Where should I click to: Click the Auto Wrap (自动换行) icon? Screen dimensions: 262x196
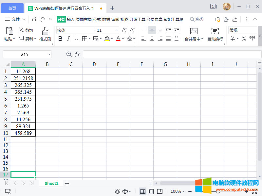(x=215, y=31)
